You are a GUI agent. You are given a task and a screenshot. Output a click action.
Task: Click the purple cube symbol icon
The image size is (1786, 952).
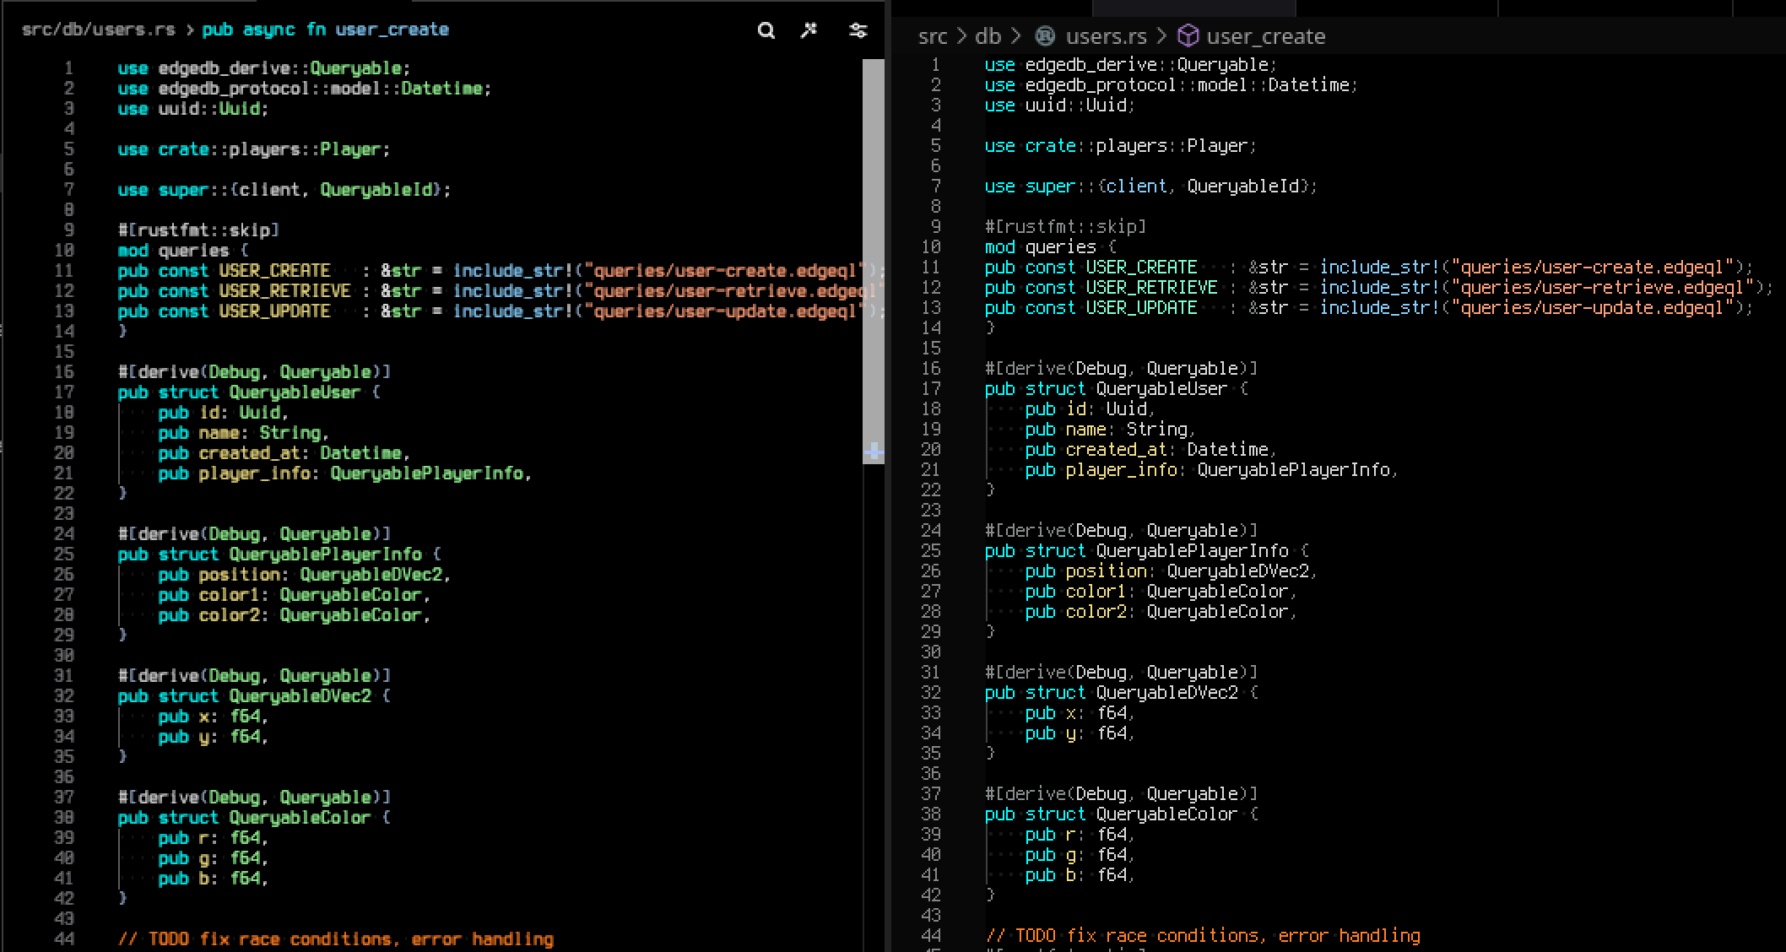[1188, 36]
